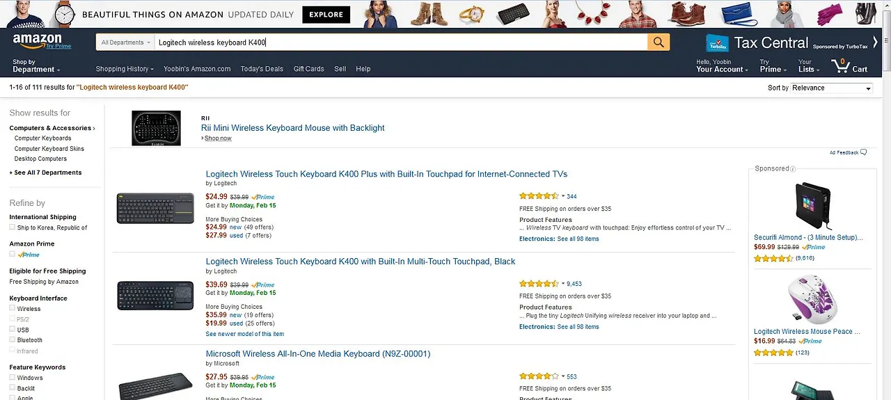Click the page vertical scrollbar
891x400 pixels.
886,209
